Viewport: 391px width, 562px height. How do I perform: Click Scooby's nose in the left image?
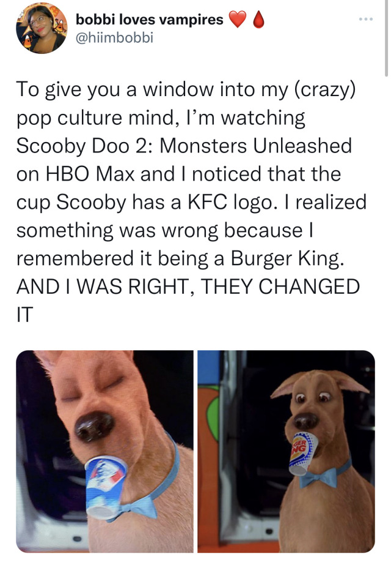point(95,426)
